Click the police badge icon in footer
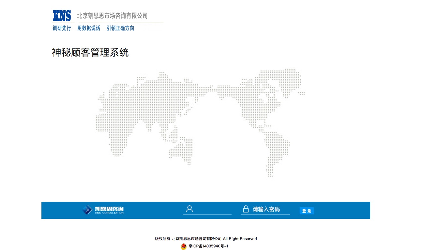Screen dimensions: 422x250 click(184, 246)
